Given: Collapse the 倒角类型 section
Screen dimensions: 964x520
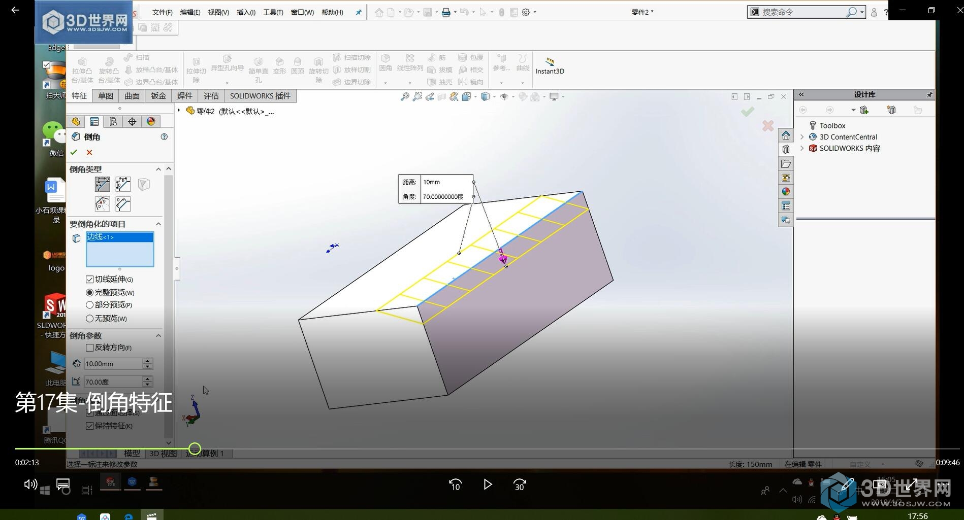Looking at the screenshot, I should (158, 169).
